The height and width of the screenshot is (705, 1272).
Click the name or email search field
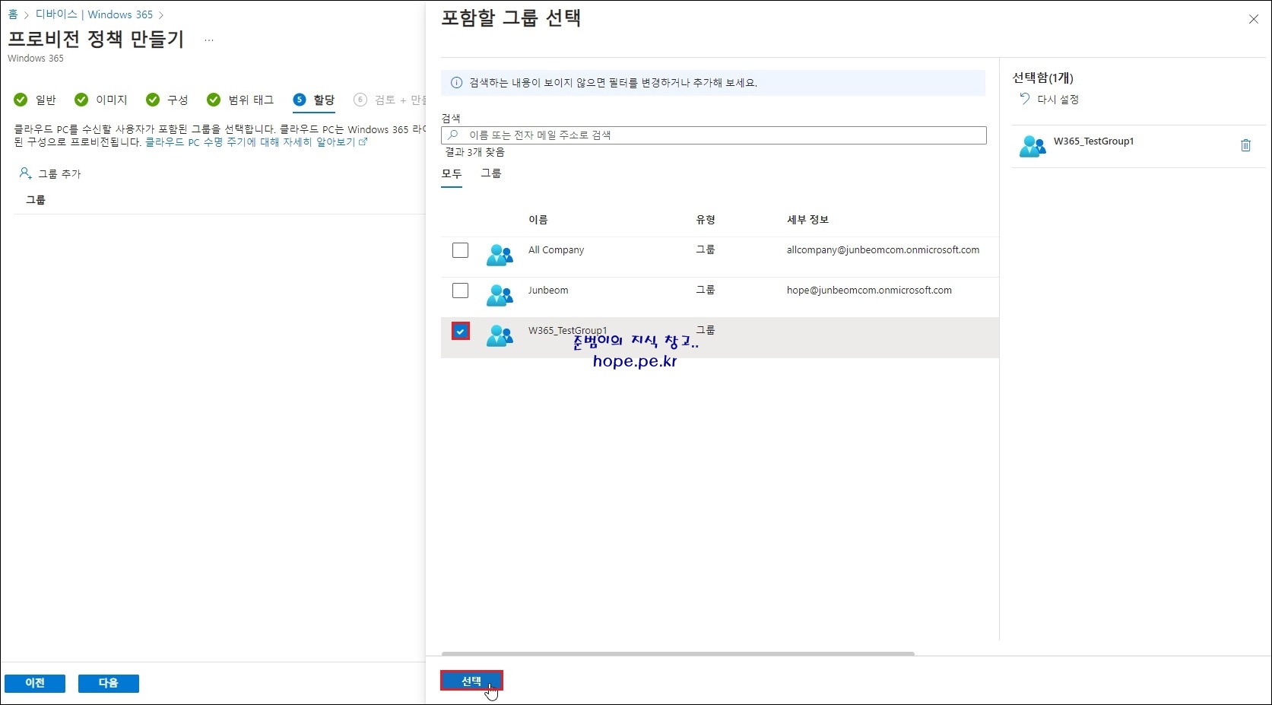point(714,135)
